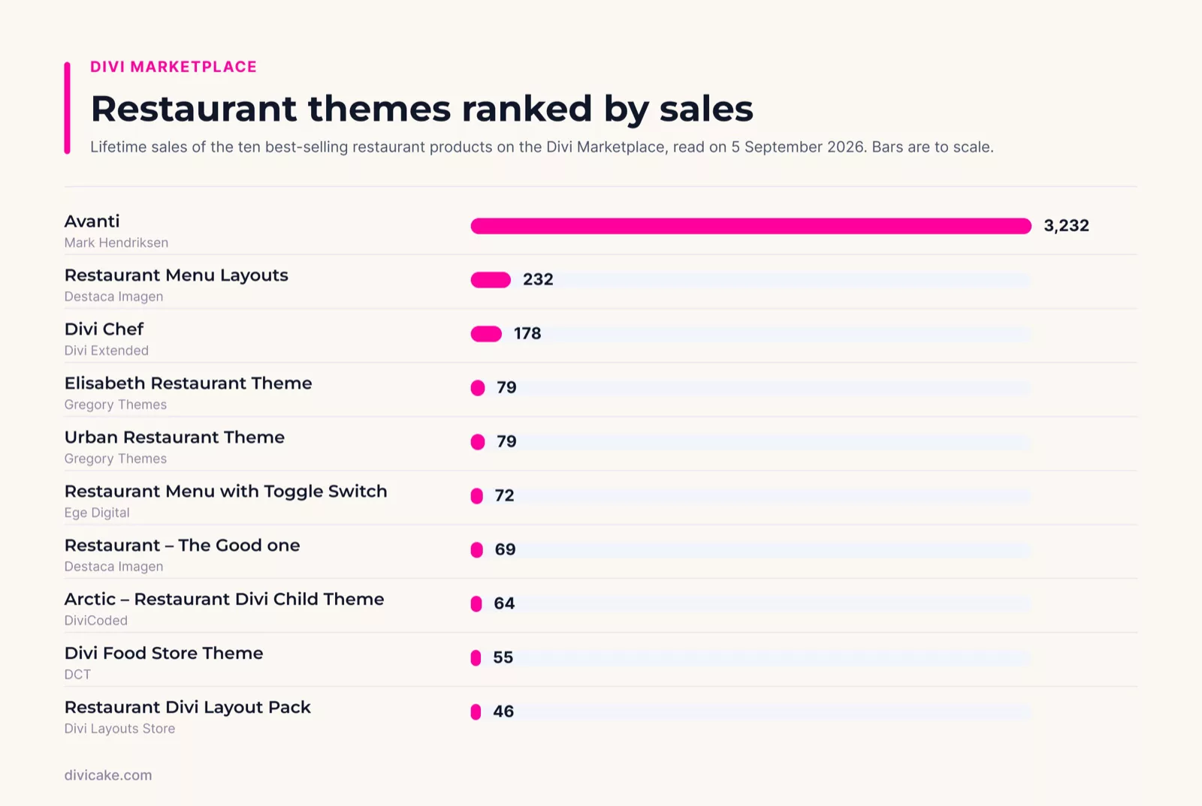
Task: Select Arctic – Restaurant Divi Child Theme title
Action: tap(224, 600)
